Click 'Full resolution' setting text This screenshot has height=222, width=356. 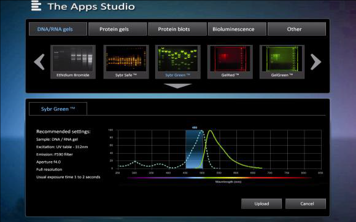tap(49, 170)
